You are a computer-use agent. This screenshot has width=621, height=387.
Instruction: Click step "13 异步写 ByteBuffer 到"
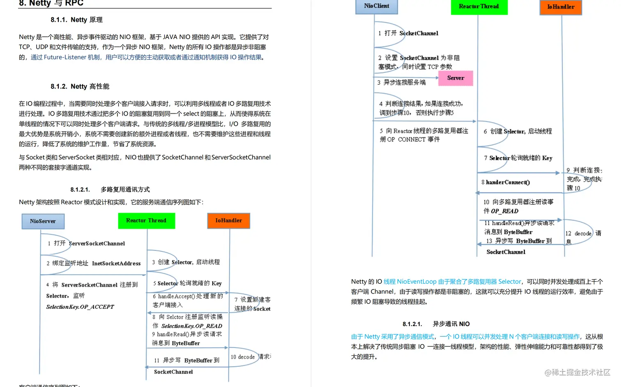[519, 241]
